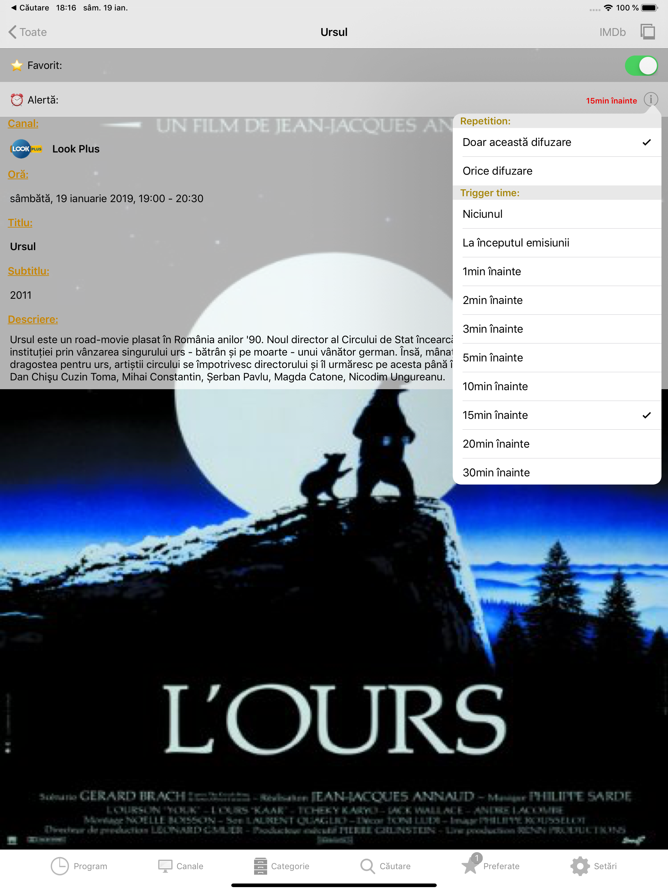This screenshot has width=668, height=892.
Task: Toggle the Favorit switch off
Action: click(641, 65)
